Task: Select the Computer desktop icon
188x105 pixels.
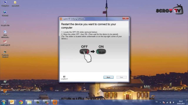Action: click(5, 3)
